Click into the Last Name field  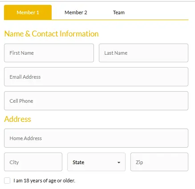point(143,53)
